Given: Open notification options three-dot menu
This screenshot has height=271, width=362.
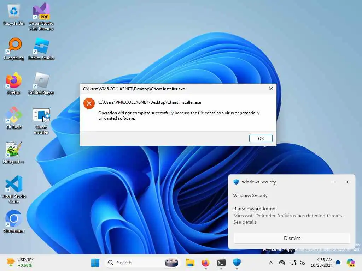Looking at the screenshot, I should coord(332,182).
